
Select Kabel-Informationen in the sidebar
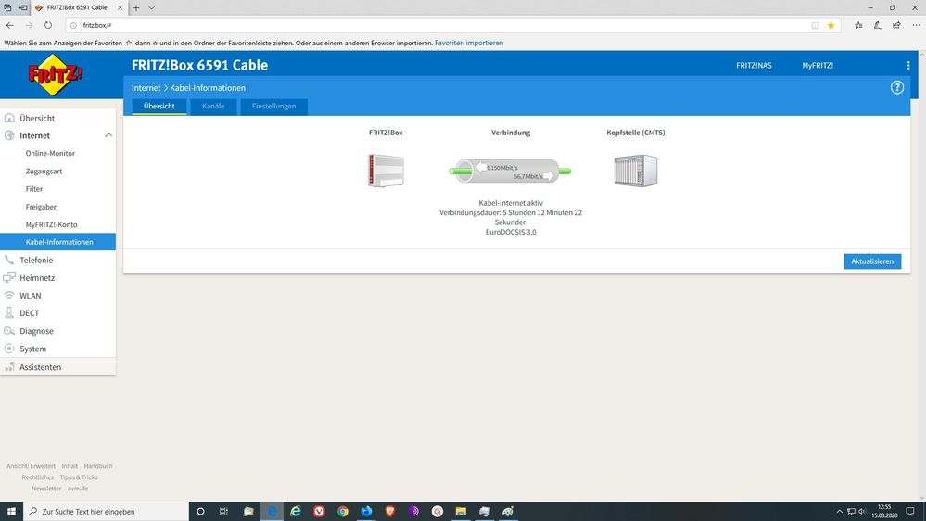[x=57, y=242]
